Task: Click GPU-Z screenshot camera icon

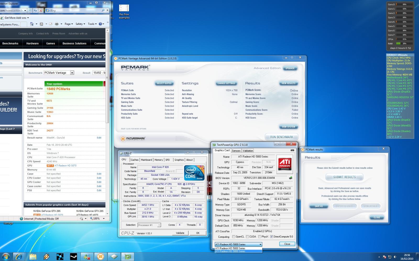Action: pos(292,150)
